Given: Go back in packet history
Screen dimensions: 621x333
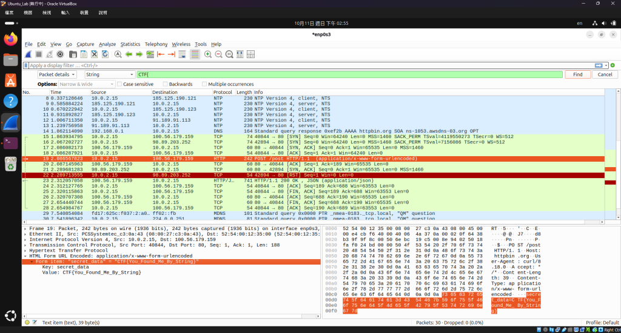Looking at the screenshot, I should pos(129,54).
